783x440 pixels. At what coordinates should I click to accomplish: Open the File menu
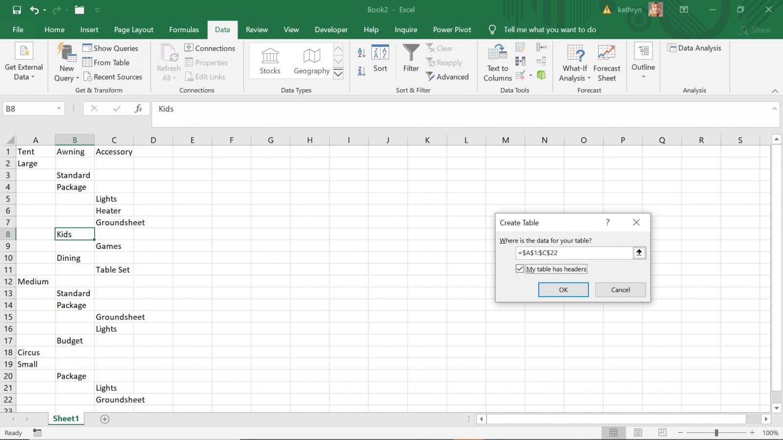point(18,30)
